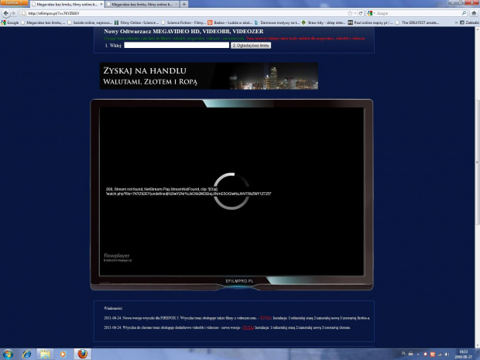Switch to the second Megavideo bez limitu tab

pos(142,5)
